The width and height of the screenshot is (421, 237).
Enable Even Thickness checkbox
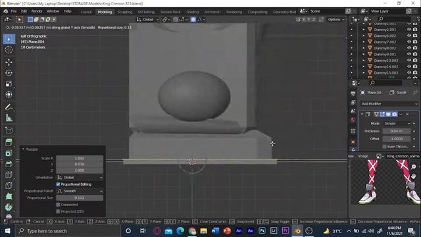(384, 146)
